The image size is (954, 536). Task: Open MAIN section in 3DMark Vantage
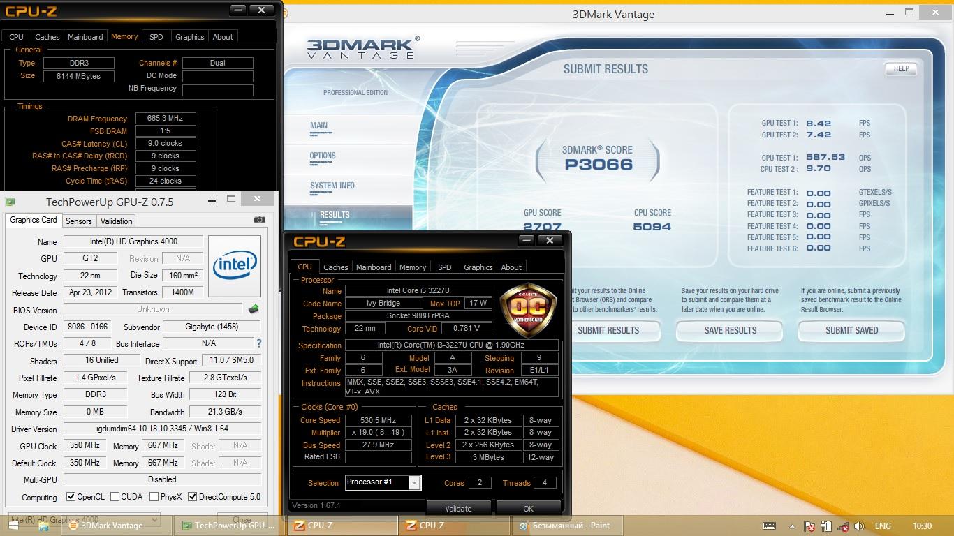click(x=318, y=126)
